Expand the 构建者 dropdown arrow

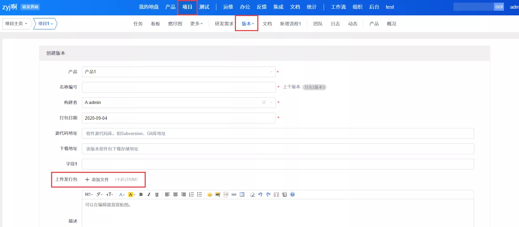pyautogui.click(x=271, y=103)
